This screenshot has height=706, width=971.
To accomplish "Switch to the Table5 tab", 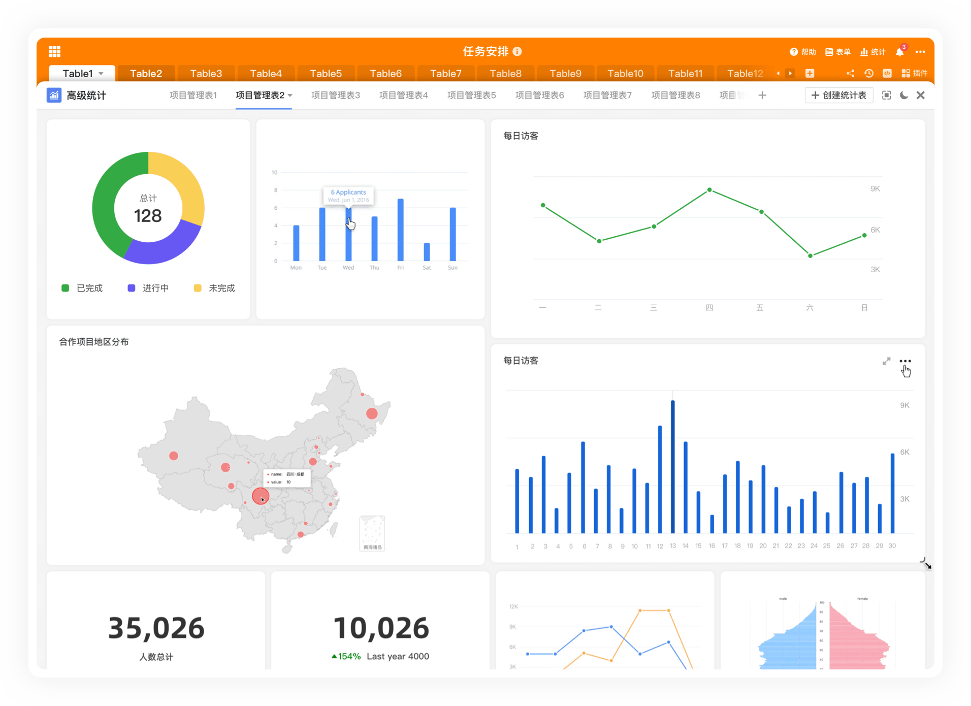I will [x=326, y=74].
